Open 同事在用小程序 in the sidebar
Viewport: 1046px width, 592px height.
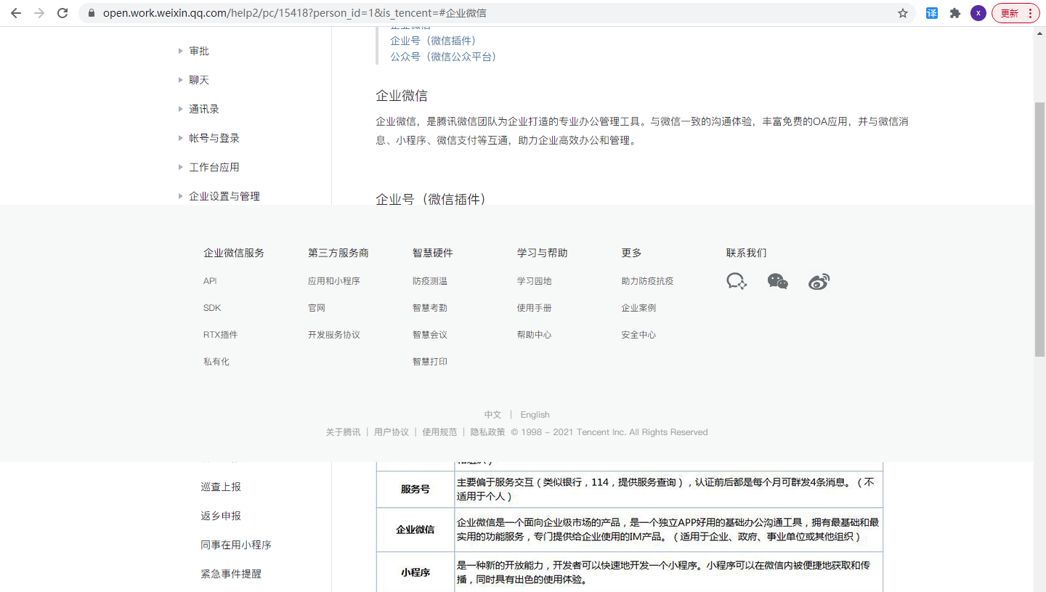[x=236, y=545]
